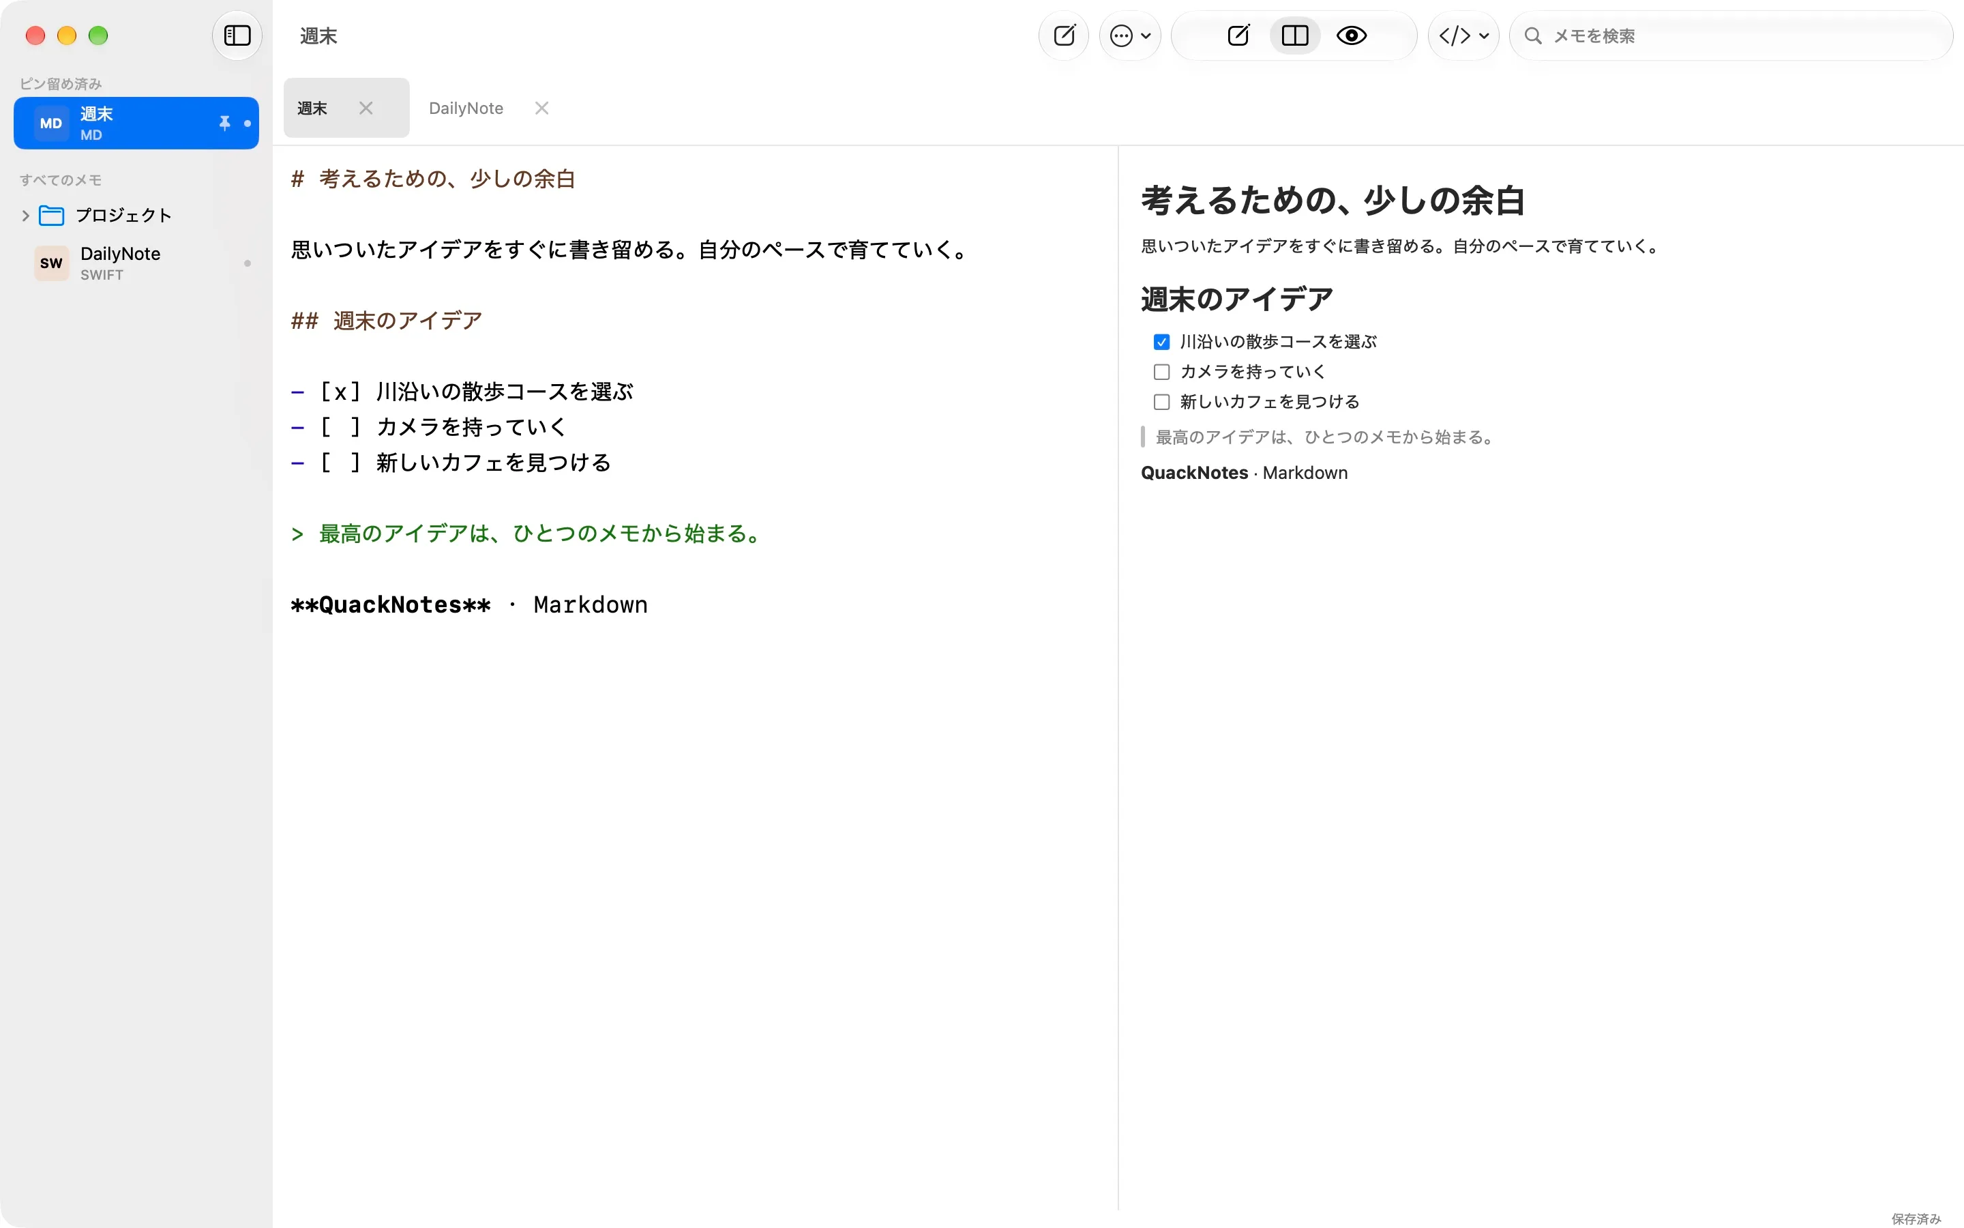
Task: Select the split view mode icon
Action: 1294,35
